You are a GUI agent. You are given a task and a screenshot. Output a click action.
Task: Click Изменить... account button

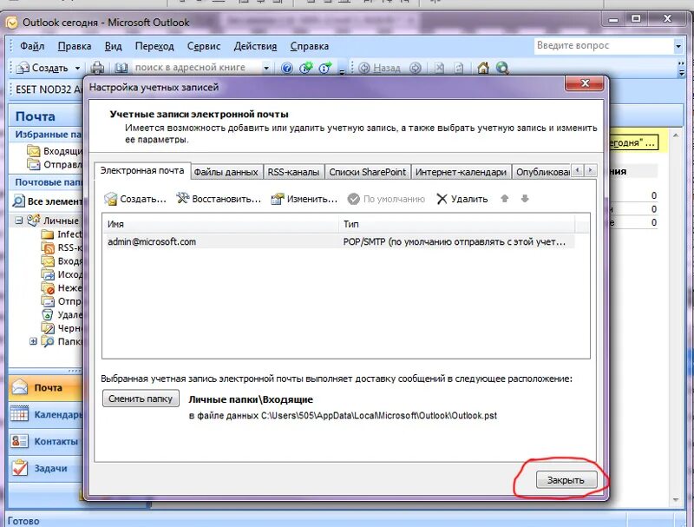coord(304,200)
